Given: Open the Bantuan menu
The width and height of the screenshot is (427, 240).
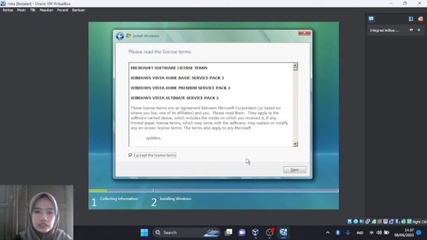Looking at the screenshot, I should [79, 10].
